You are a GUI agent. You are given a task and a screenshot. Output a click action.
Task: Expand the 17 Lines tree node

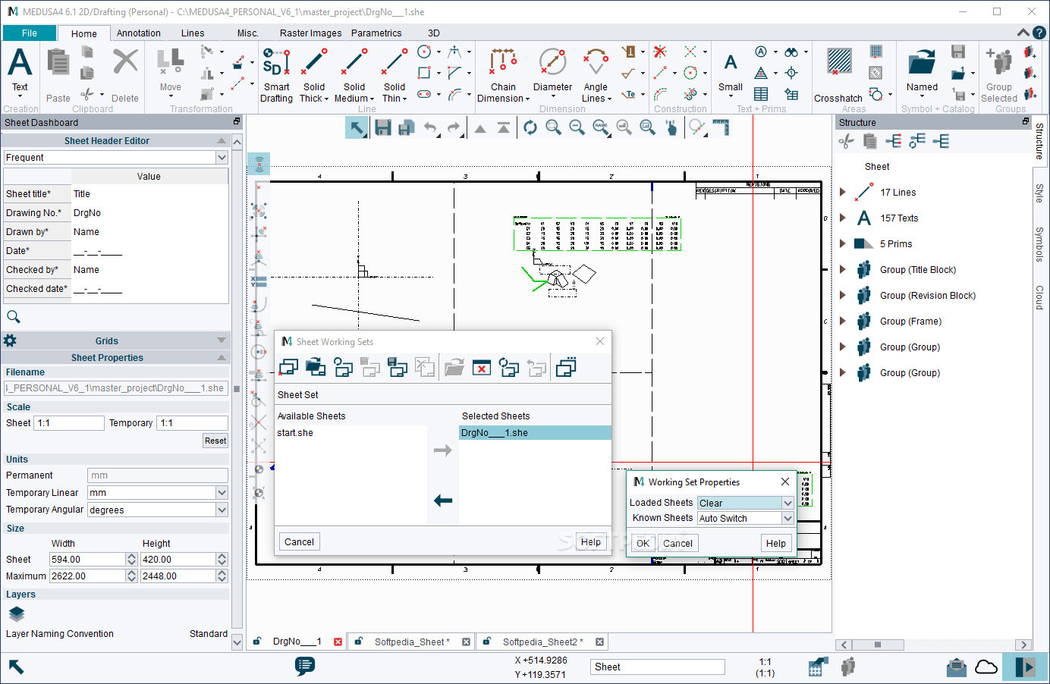point(843,193)
